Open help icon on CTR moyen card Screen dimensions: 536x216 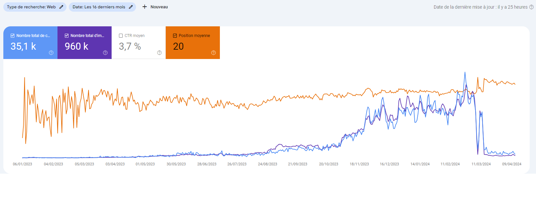(159, 53)
